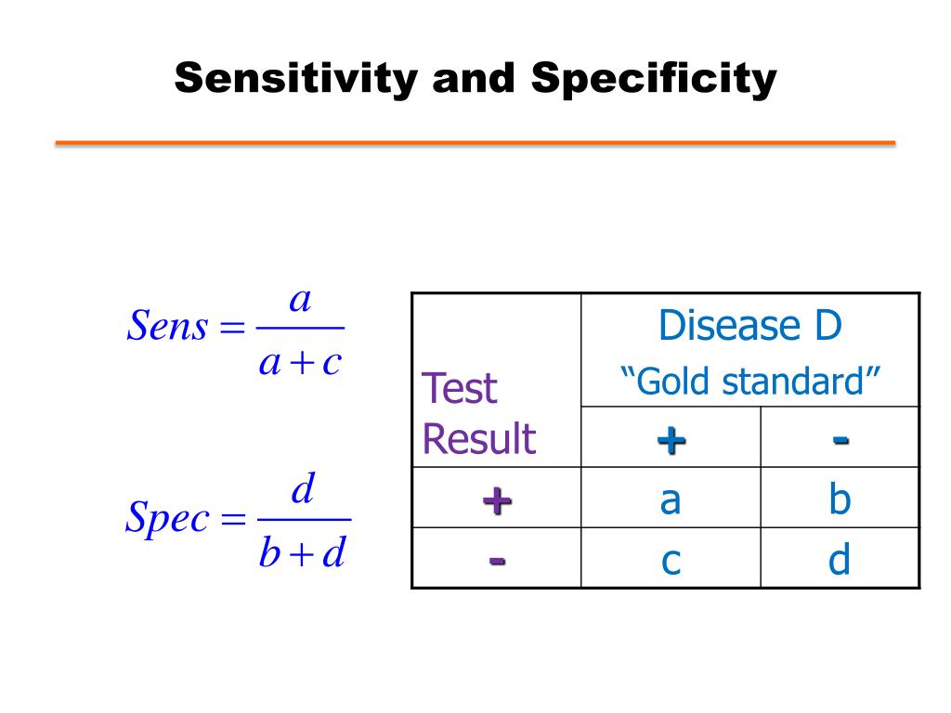
Task: Click the blue minus sign under Disease D
Action: 840,439
